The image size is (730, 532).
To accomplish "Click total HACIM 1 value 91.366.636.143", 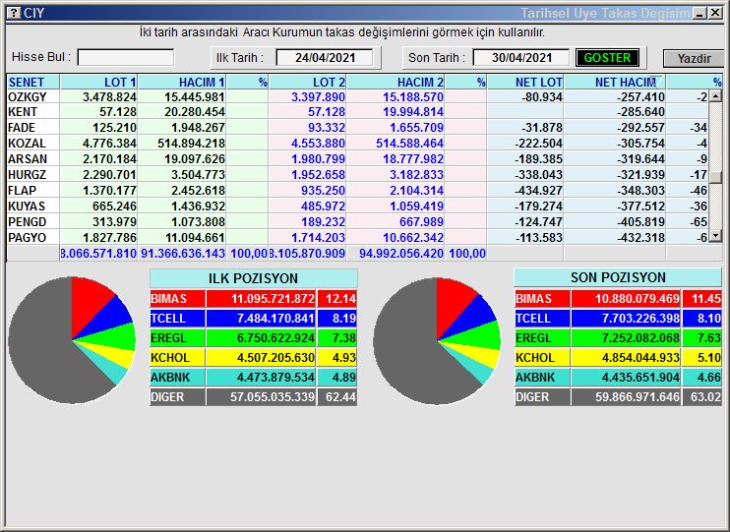I will (183, 254).
